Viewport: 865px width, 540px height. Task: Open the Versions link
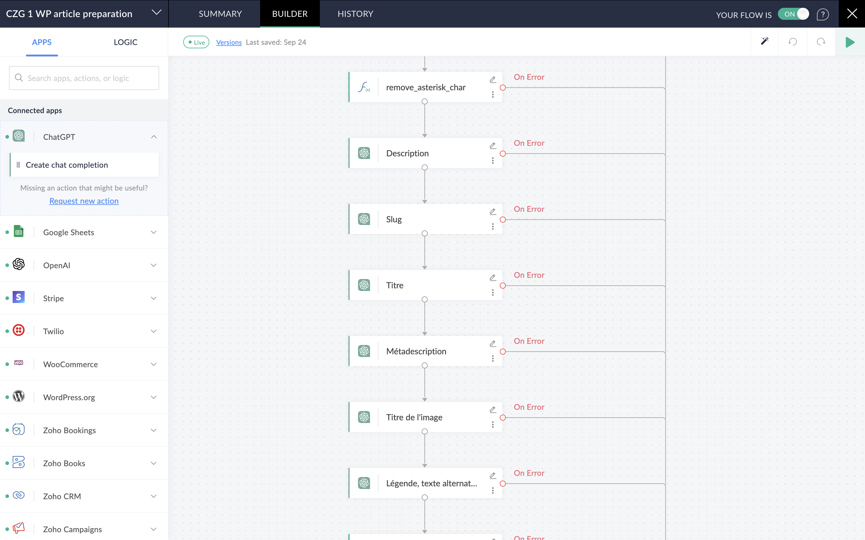point(229,42)
